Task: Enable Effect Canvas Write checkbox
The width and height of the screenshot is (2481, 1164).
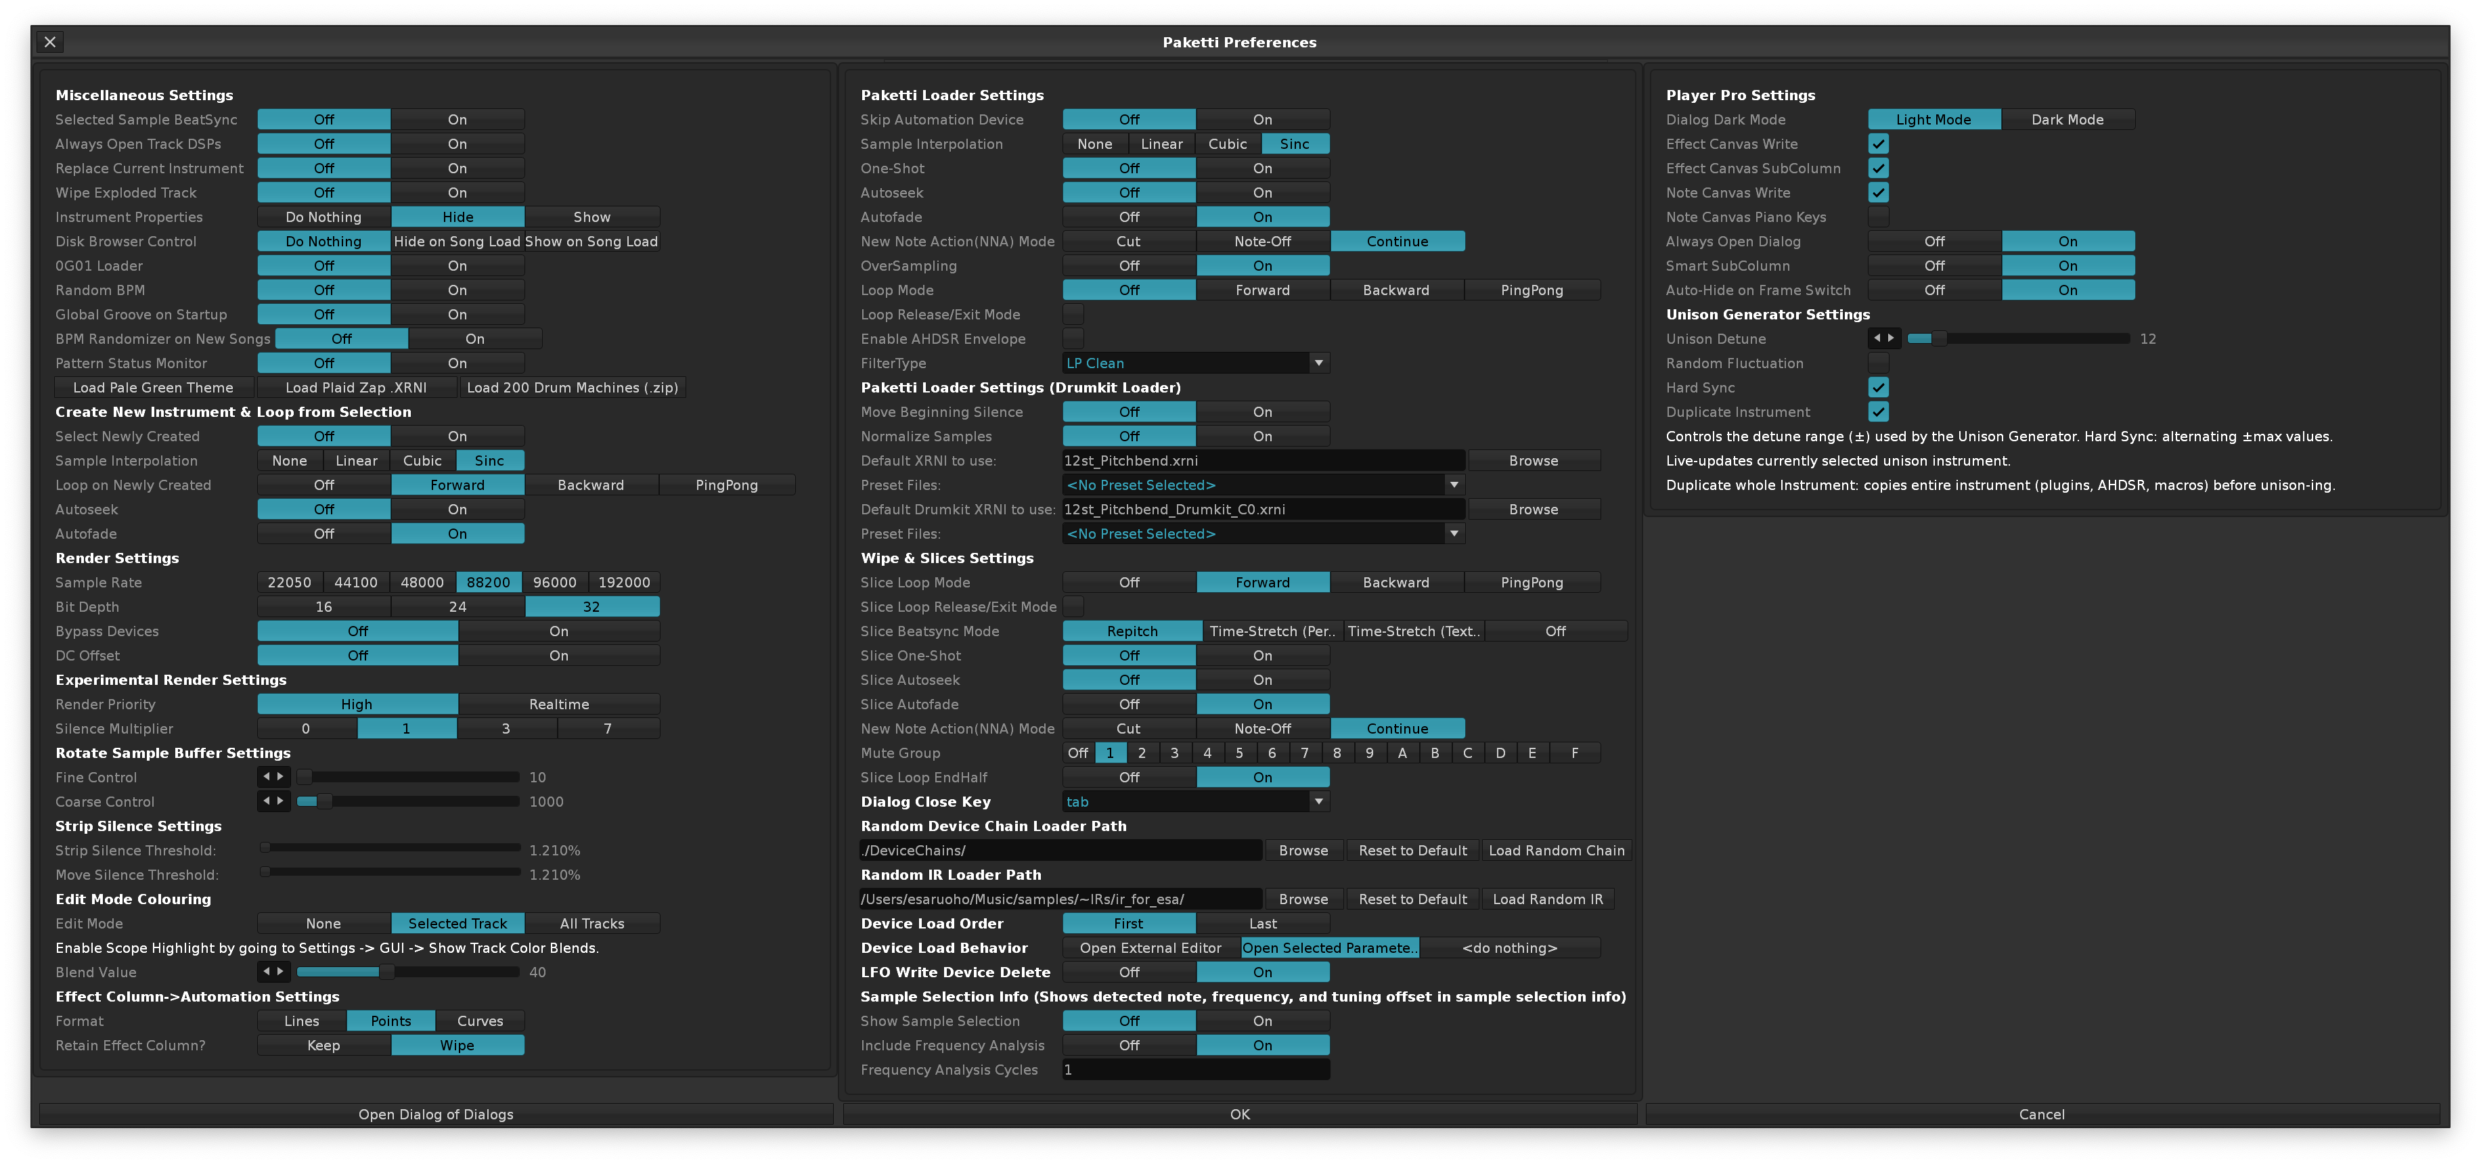Action: point(1878,143)
